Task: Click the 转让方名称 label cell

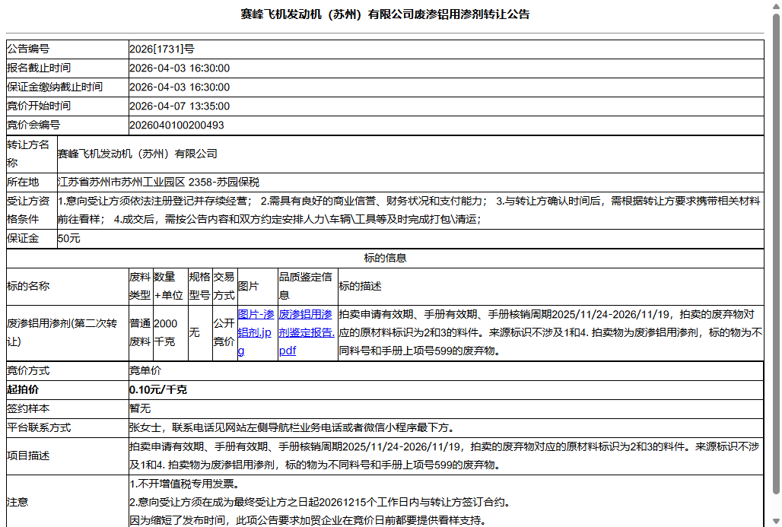Action: tap(32, 154)
